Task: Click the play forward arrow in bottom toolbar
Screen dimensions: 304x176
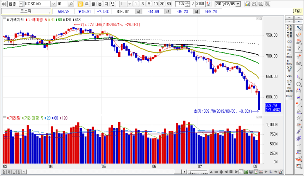Action: pos(236,172)
